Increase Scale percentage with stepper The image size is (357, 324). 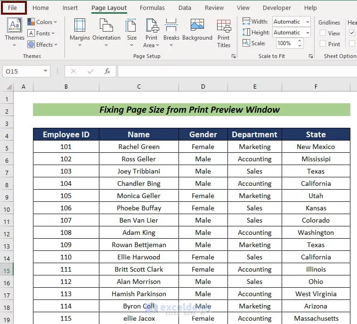300,41
